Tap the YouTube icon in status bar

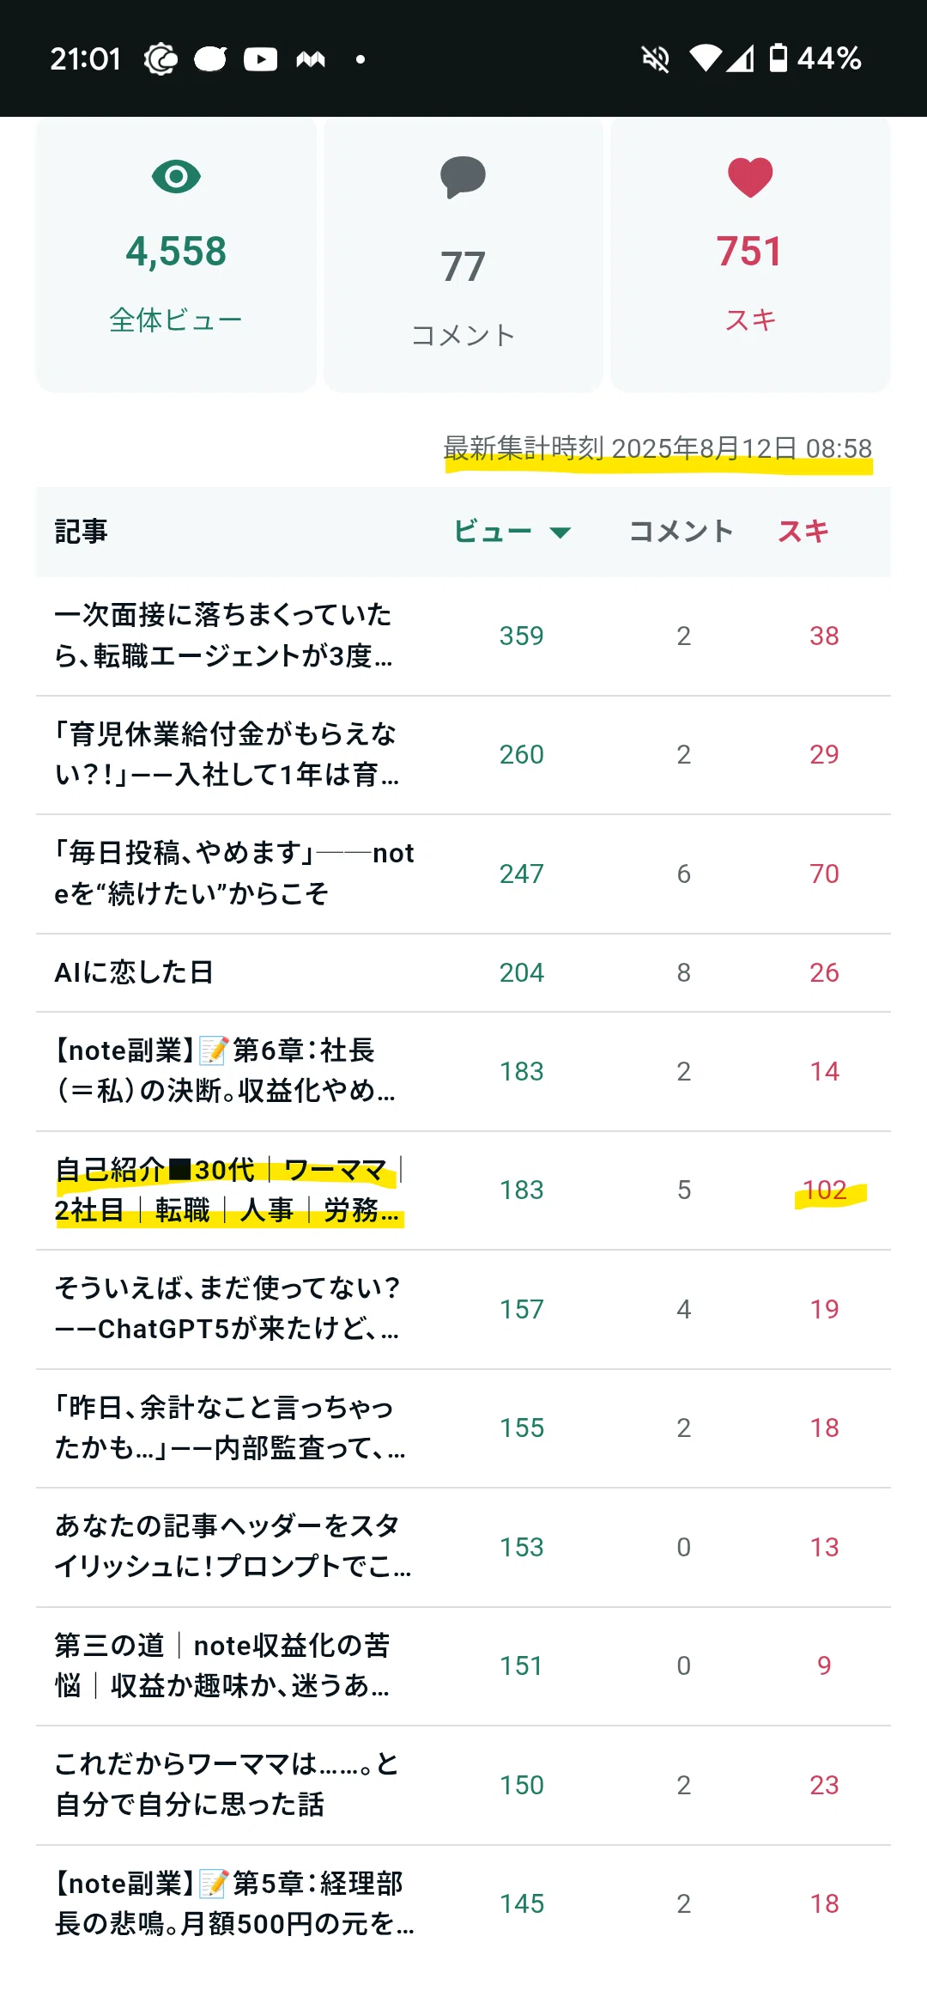pos(260,58)
